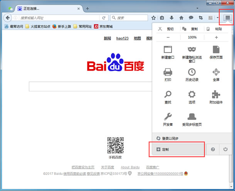The width and height of the screenshot is (235, 191).
Task: Reset zoom via the 100% label
Action: 192,37
